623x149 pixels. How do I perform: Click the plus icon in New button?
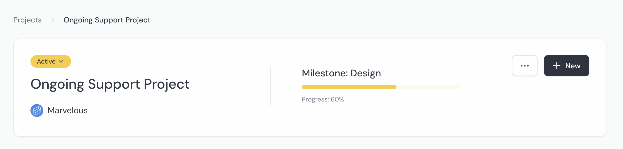coord(556,66)
